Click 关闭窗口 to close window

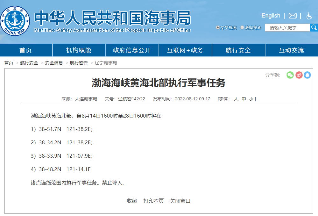pyautogui.click(x=180, y=201)
